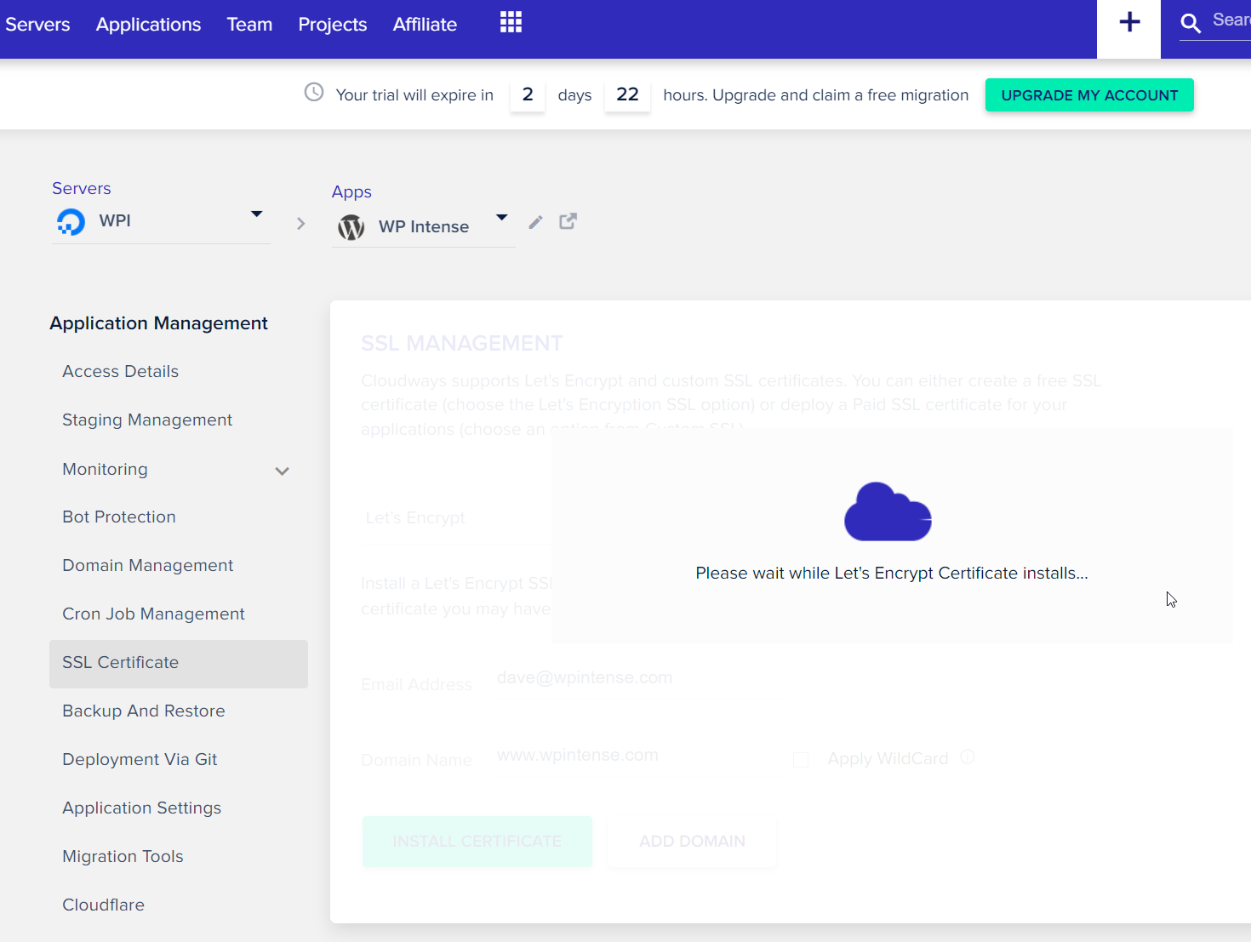Click the WordPress logo for WP Intense
This screenshot has width=1251, height=942.
(x=351, y=227)
